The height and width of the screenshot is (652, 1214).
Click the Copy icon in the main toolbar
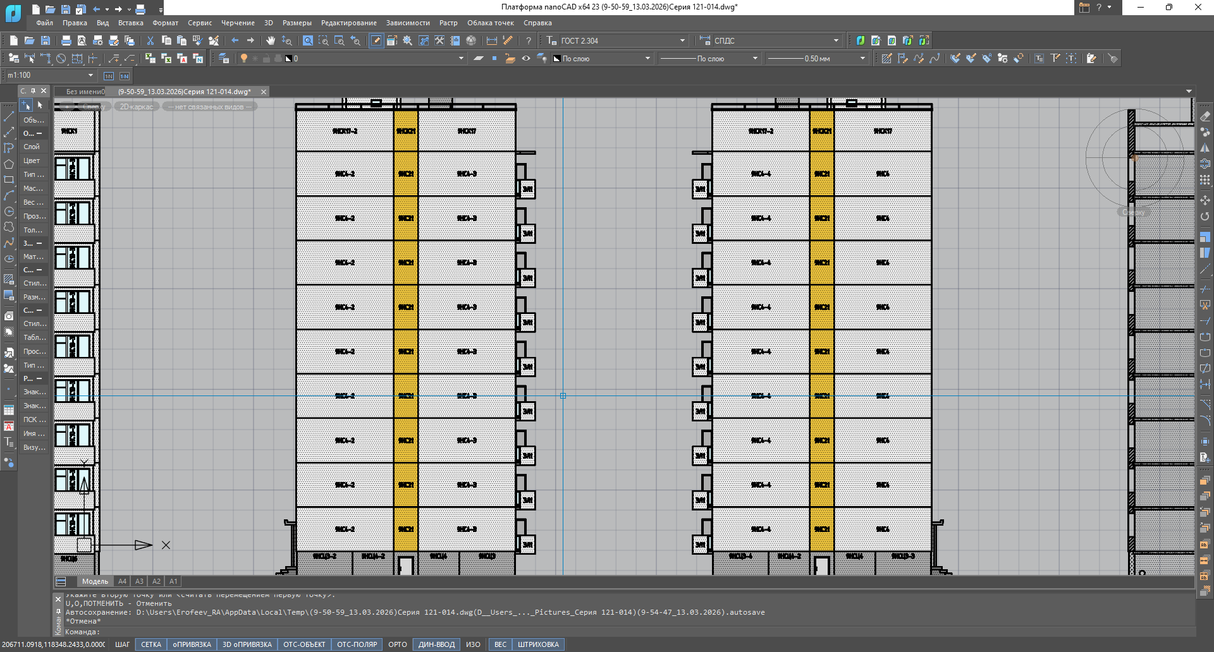166,40
